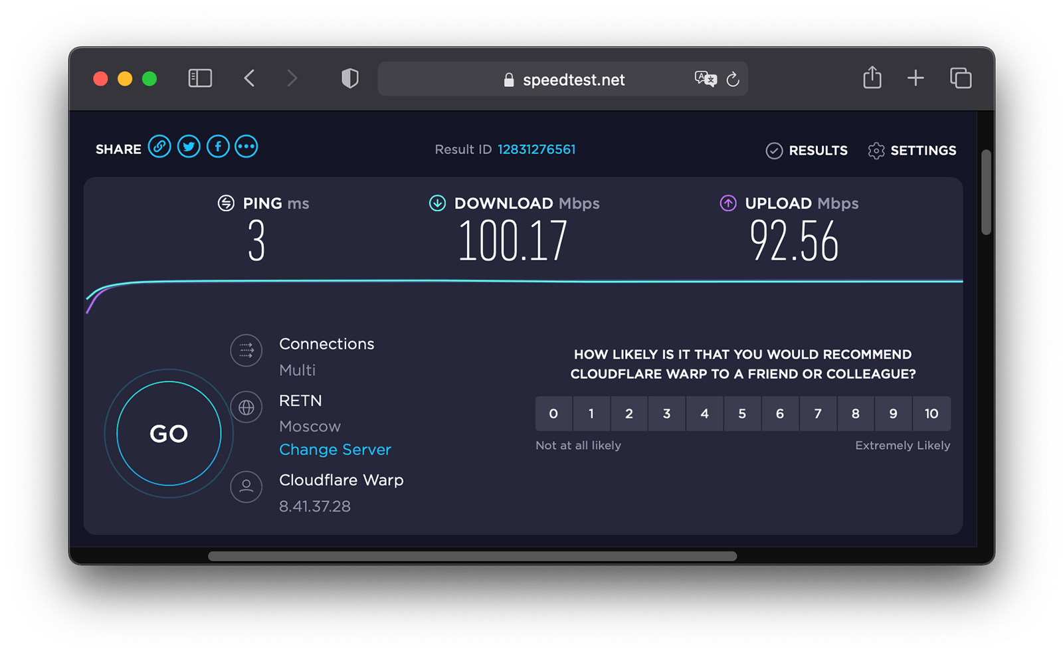Open the privacy report shield icon

350,78
